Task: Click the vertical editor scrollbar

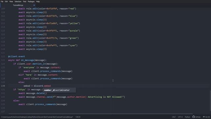Action: click(x=210, y=100)
